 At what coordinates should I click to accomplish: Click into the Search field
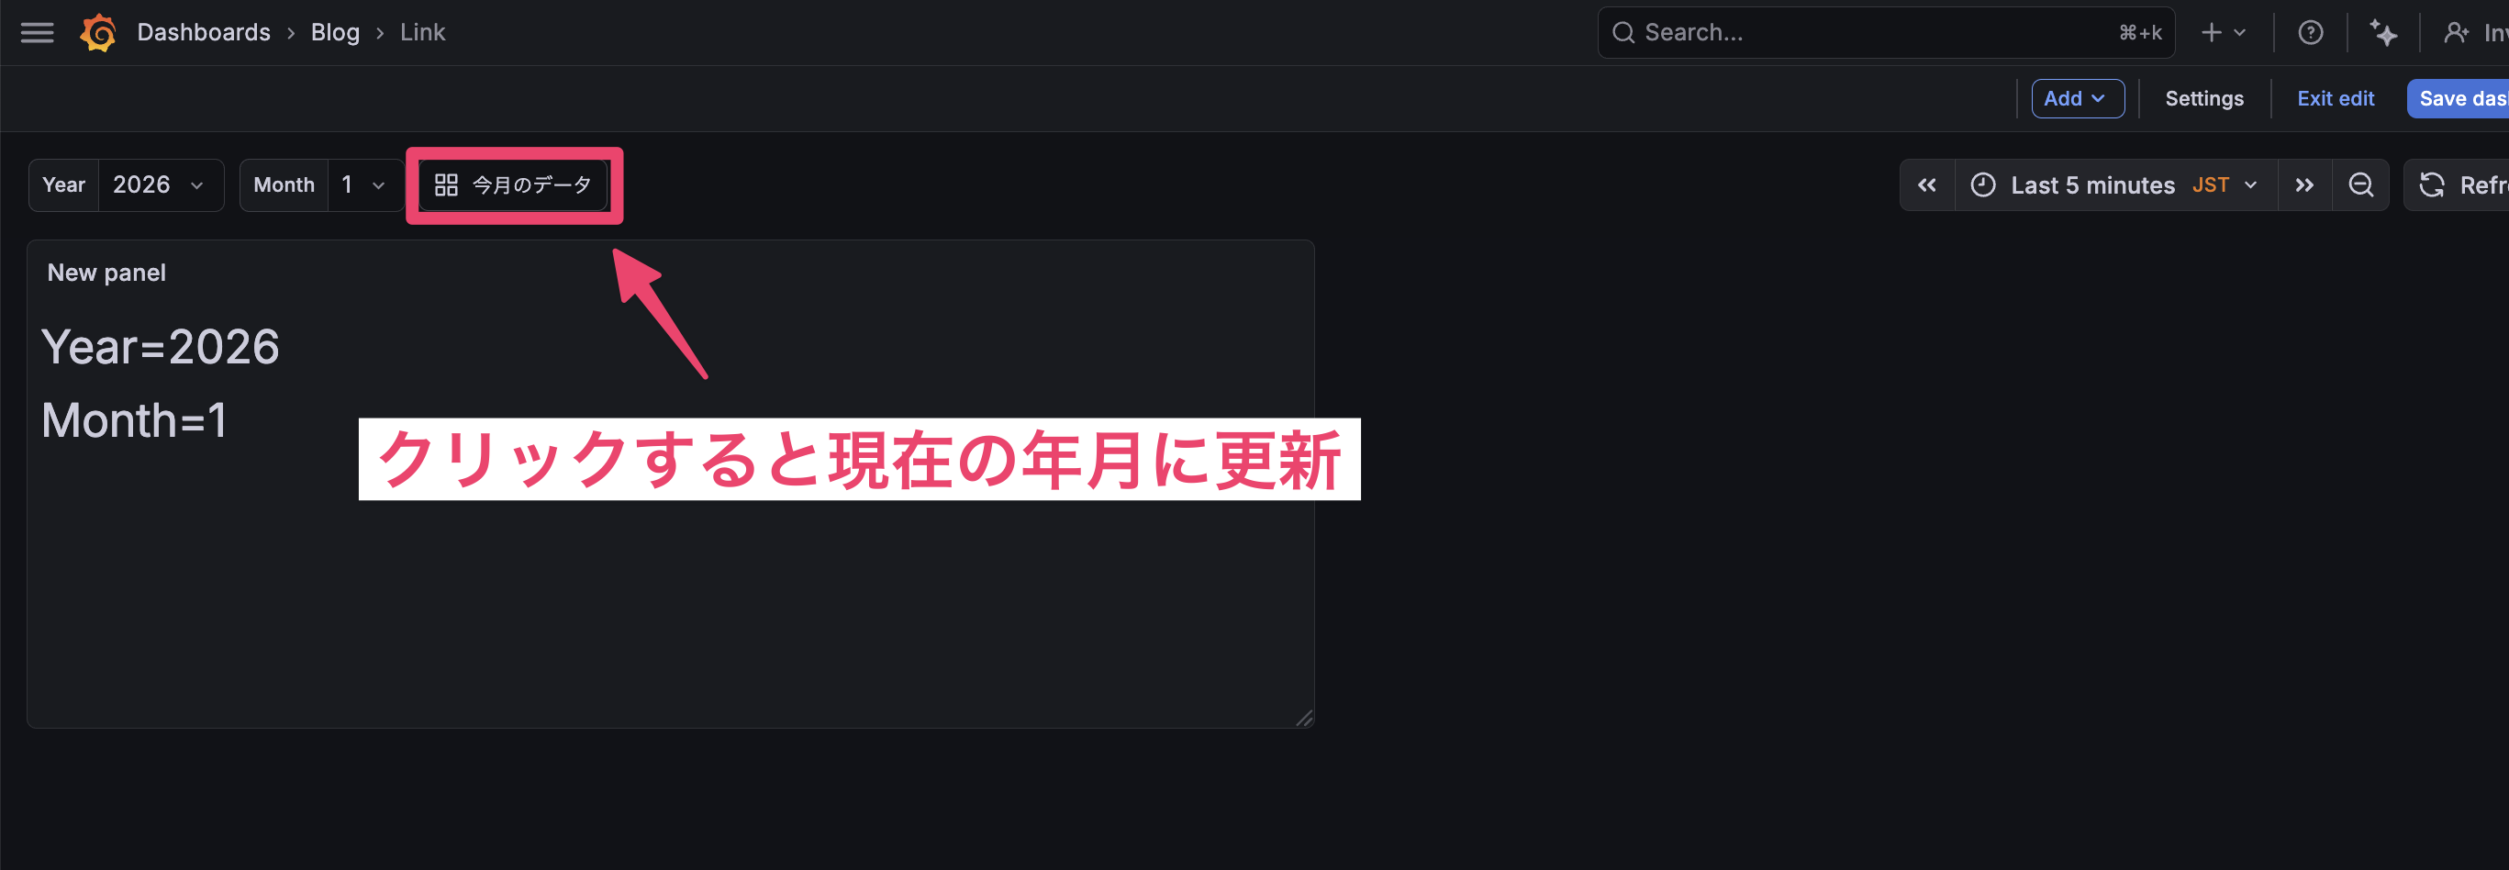pyautogui.click(x=1885, y=33)
